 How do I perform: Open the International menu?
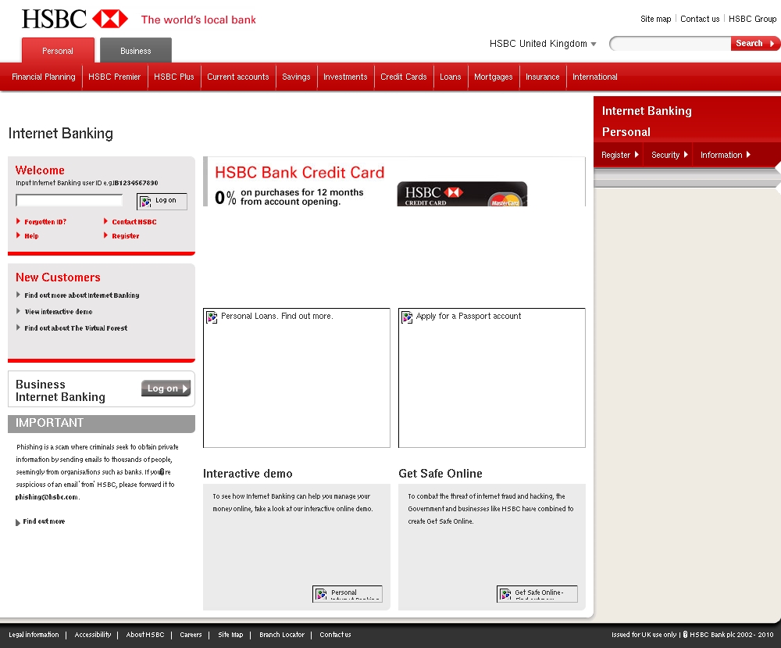pos(594,77)
